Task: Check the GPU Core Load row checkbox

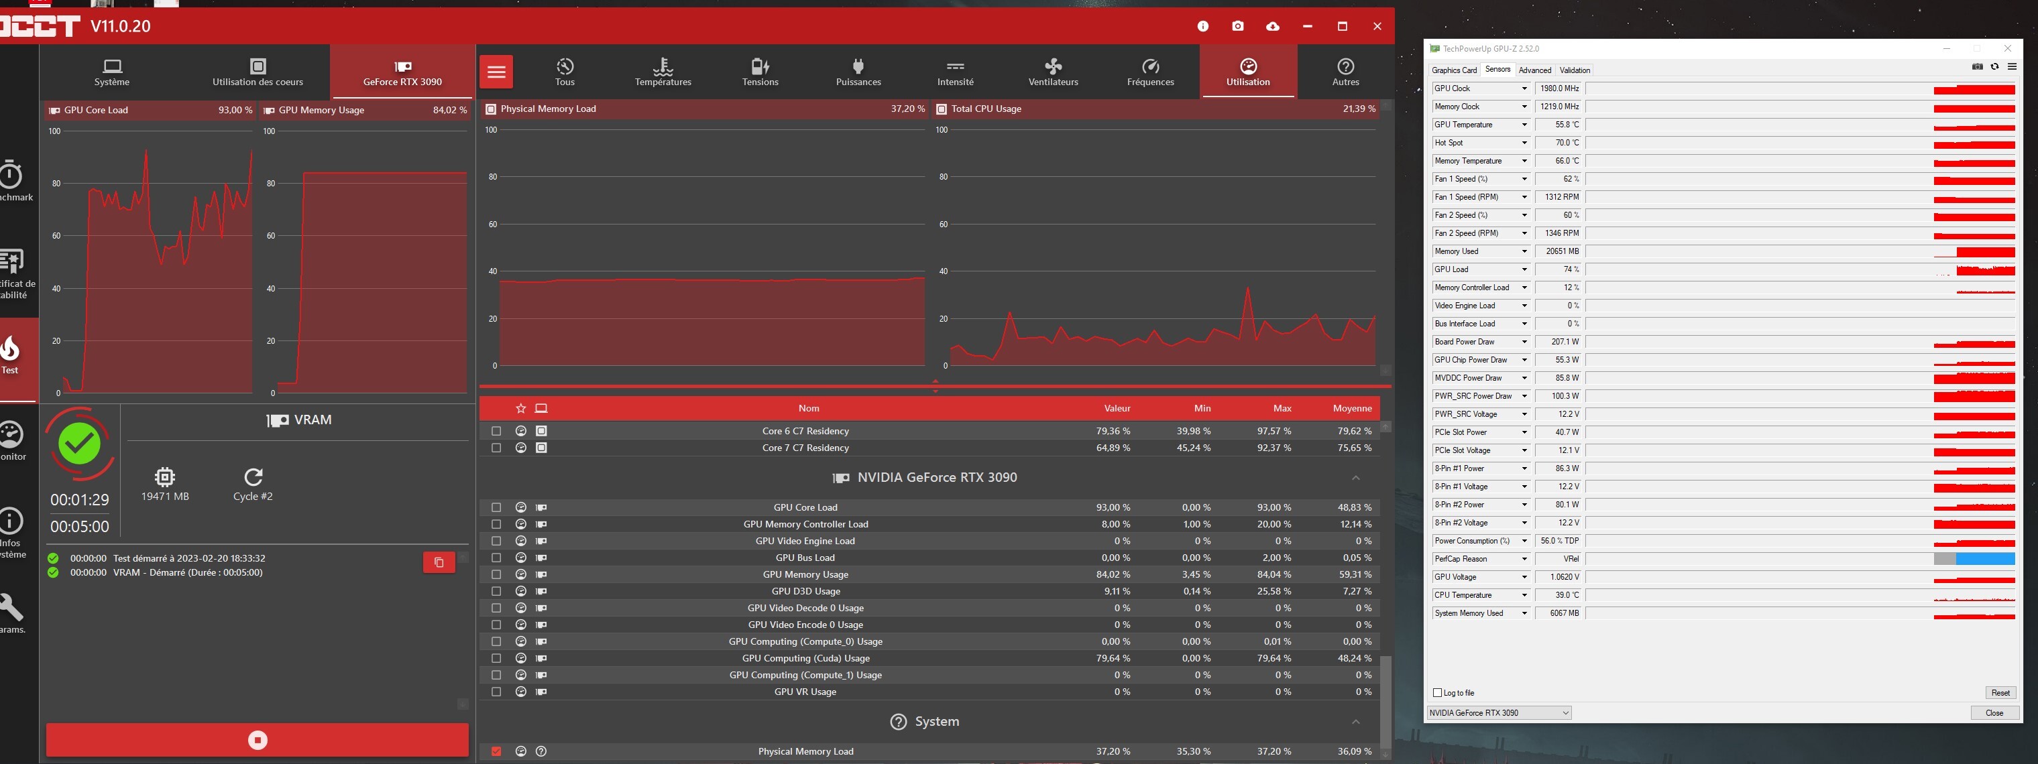Action: coord(496,508)
